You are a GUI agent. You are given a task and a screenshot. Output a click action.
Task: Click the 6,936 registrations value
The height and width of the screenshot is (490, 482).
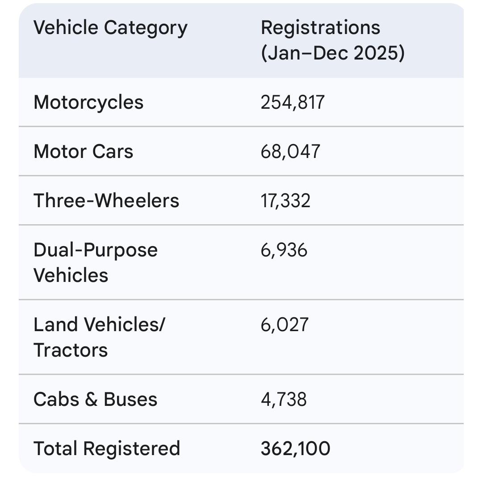(284, 250)
